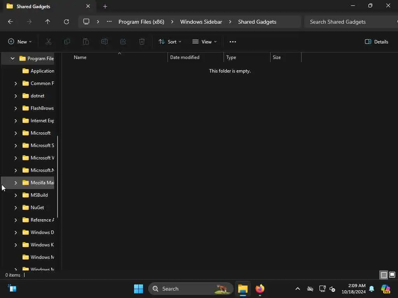This screenshot has height=298, width=398.
Task: Navigate up one folder level
Action: (x=47, y=22)
